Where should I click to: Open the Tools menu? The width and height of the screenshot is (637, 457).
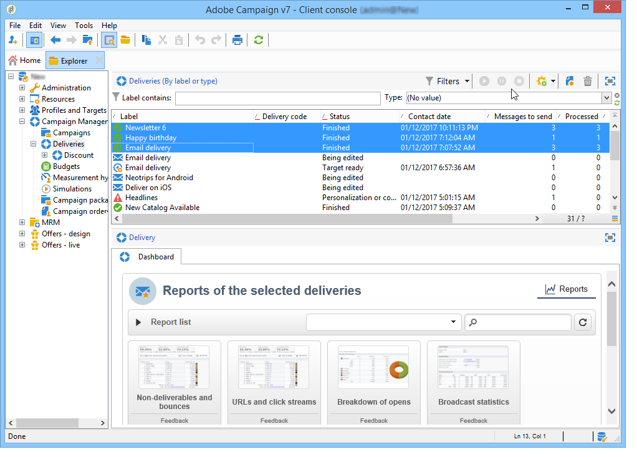coord(84,26)
